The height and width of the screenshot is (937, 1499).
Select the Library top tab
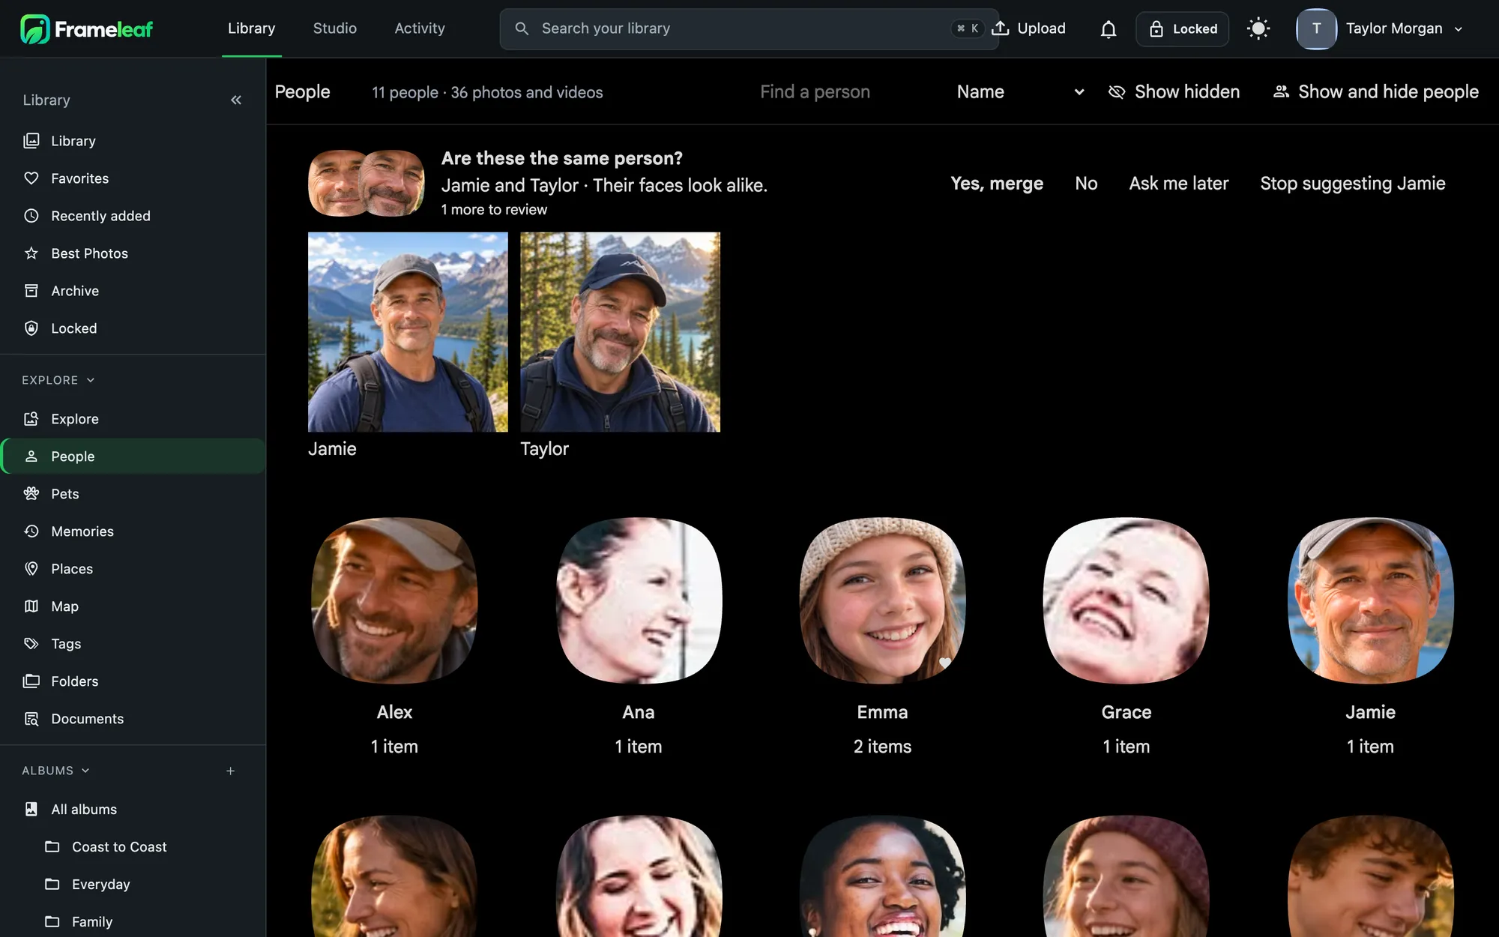click(251, 28)
